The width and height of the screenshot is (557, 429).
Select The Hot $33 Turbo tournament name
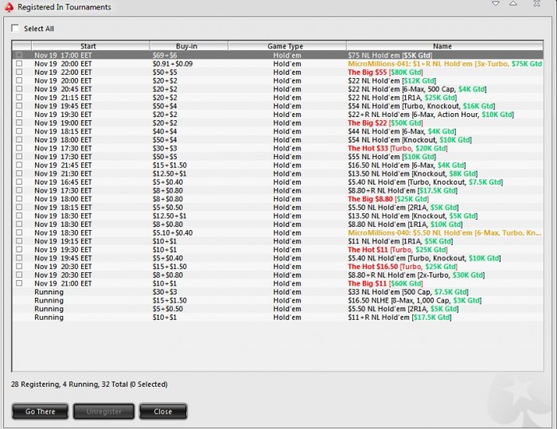(398, 148)
